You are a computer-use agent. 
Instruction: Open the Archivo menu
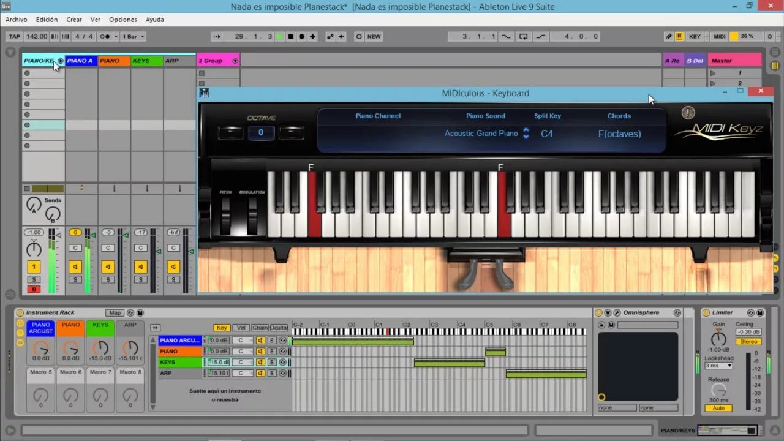pyautogui.click(x=17, y=20)
